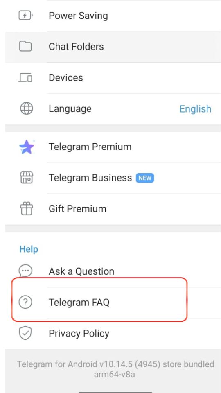This screenshot has width=221, height=393.
Task: Tap the Telegram for Android version text
Action: point(115,369)
